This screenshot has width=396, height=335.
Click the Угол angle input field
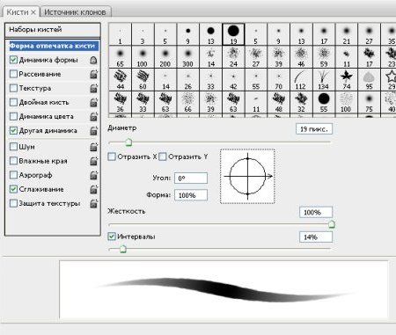coord(191,178)
